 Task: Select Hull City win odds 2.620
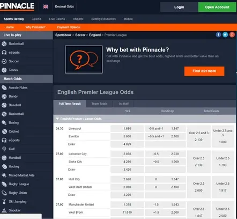tap(127, 179)
